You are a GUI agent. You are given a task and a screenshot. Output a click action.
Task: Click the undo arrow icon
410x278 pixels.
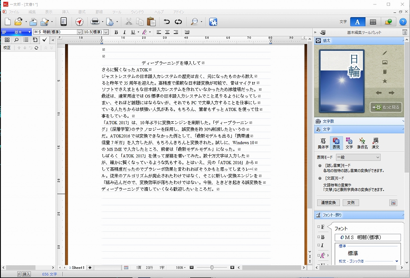(167, 22)
